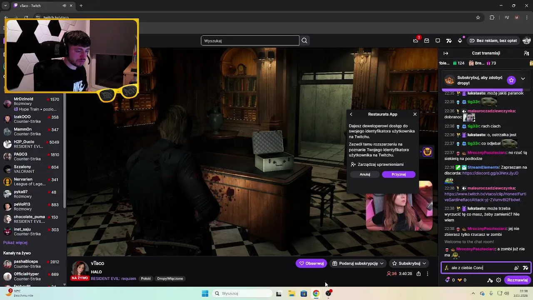Close the Restaurats App popup
This screenshot has width=533, height=300.
(x=415, y=114)
